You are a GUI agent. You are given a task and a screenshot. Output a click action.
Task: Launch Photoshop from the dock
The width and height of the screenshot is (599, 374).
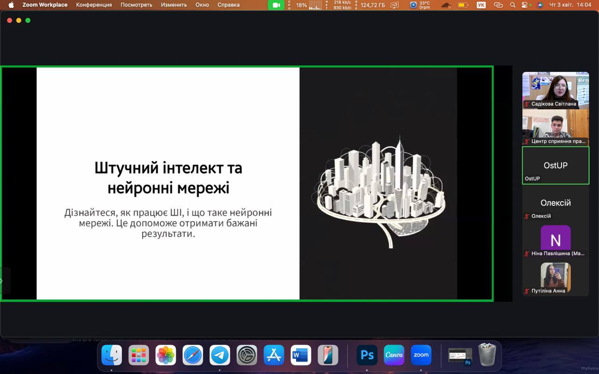click(x=367, y=355)
